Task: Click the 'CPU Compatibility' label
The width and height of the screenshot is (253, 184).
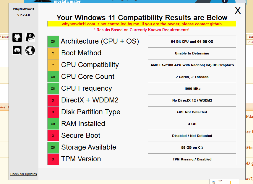Action: [x=90, y=65]
